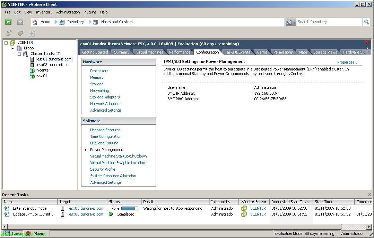Click the Hosts and Clusters breadcrumb icon
Screen dimensions: 374x238
95,22
